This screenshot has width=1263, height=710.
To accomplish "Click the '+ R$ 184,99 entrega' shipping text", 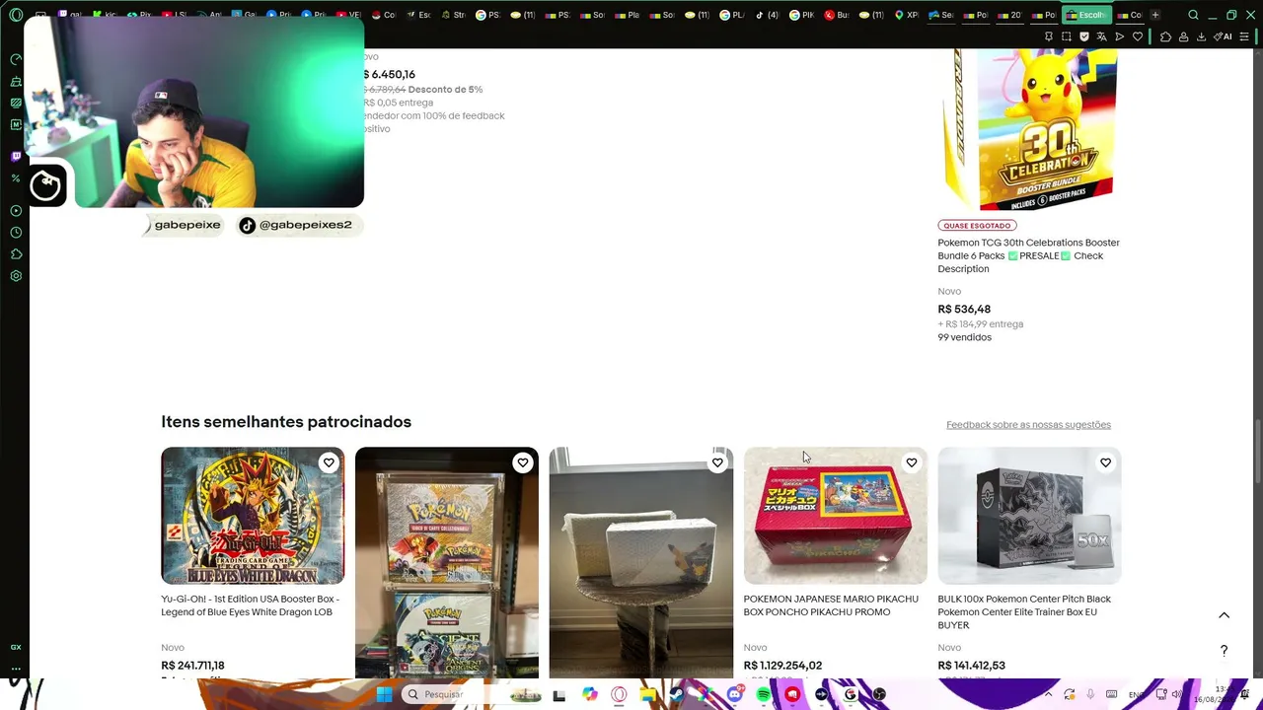I will tap(980, 324).
